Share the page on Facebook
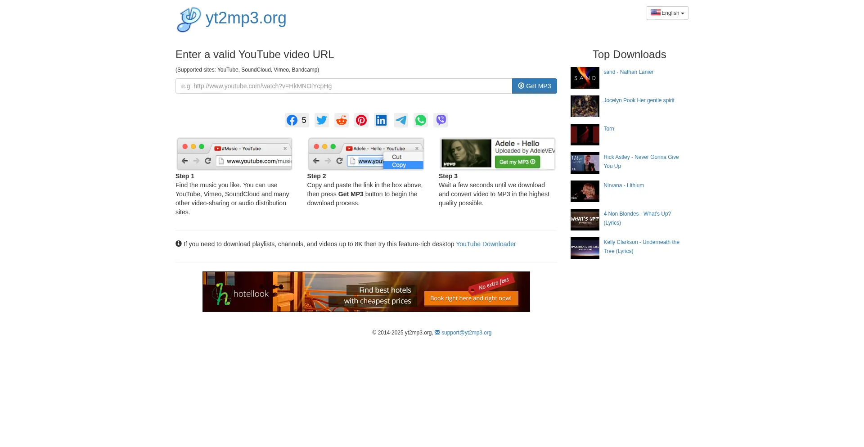864x447 pixels. click(x=292, y=120)
